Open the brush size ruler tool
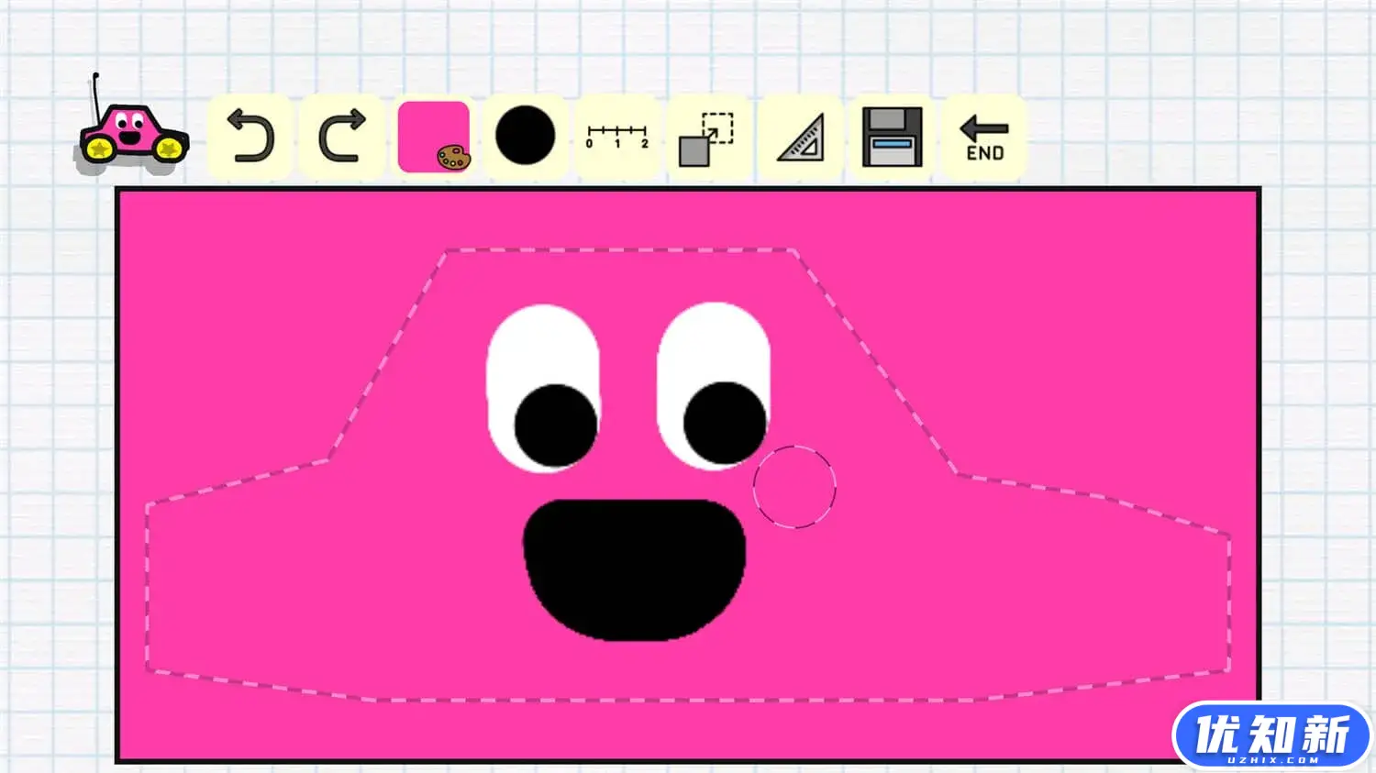 tap(616, 137)
